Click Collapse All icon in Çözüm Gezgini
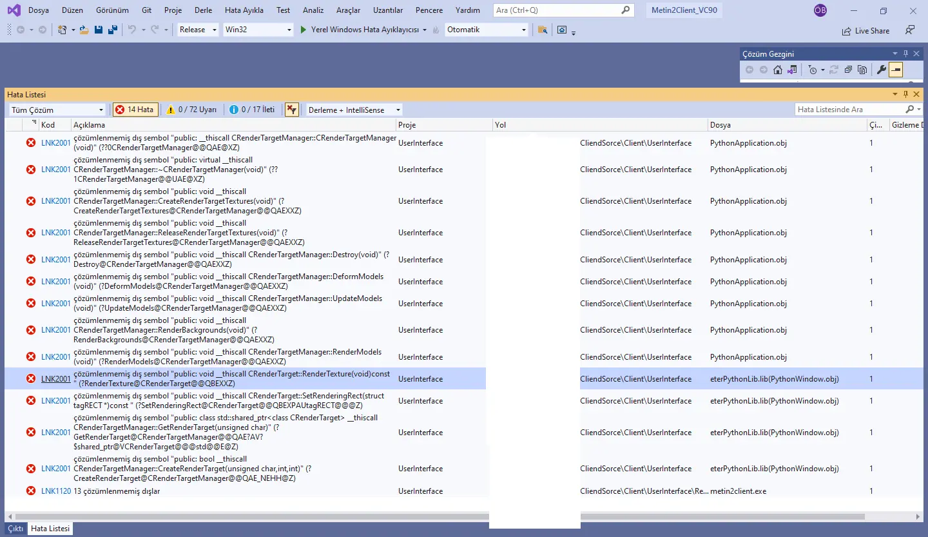Screen dimensions: 928x537 click(x=848, y=70)
